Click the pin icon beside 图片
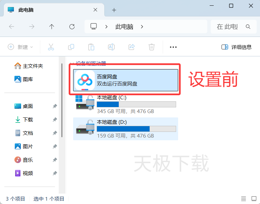This screenshot has height=204, width=260. [55, 146]
